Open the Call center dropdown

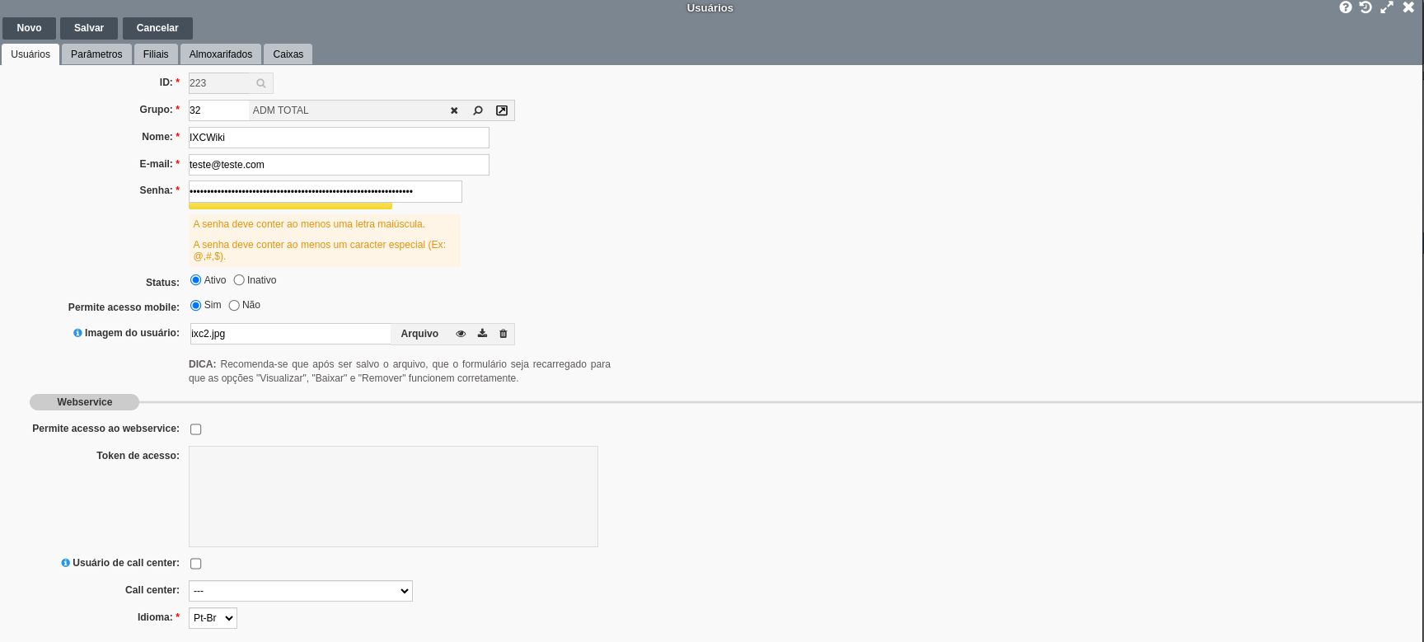pos(301,591)
